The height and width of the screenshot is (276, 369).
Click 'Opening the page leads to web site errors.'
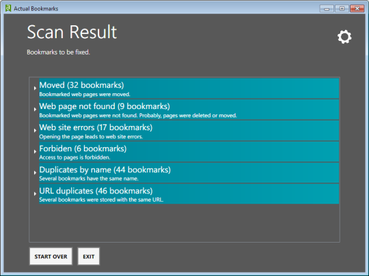(91, 136)
